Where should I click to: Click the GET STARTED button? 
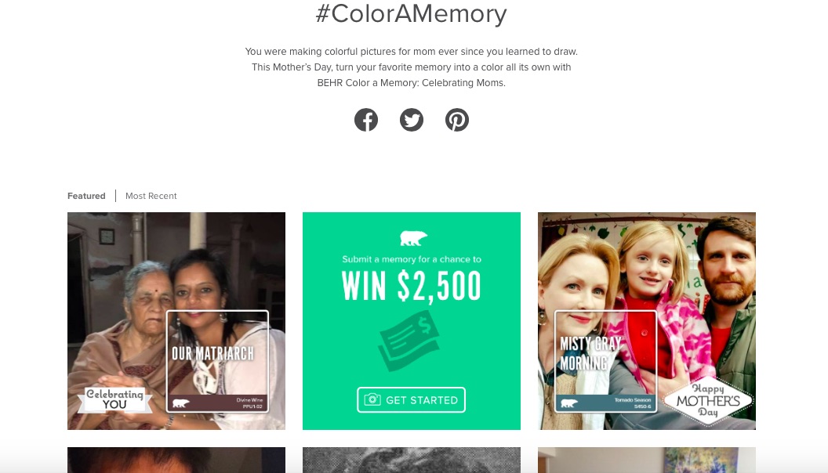tap(412, 399)
